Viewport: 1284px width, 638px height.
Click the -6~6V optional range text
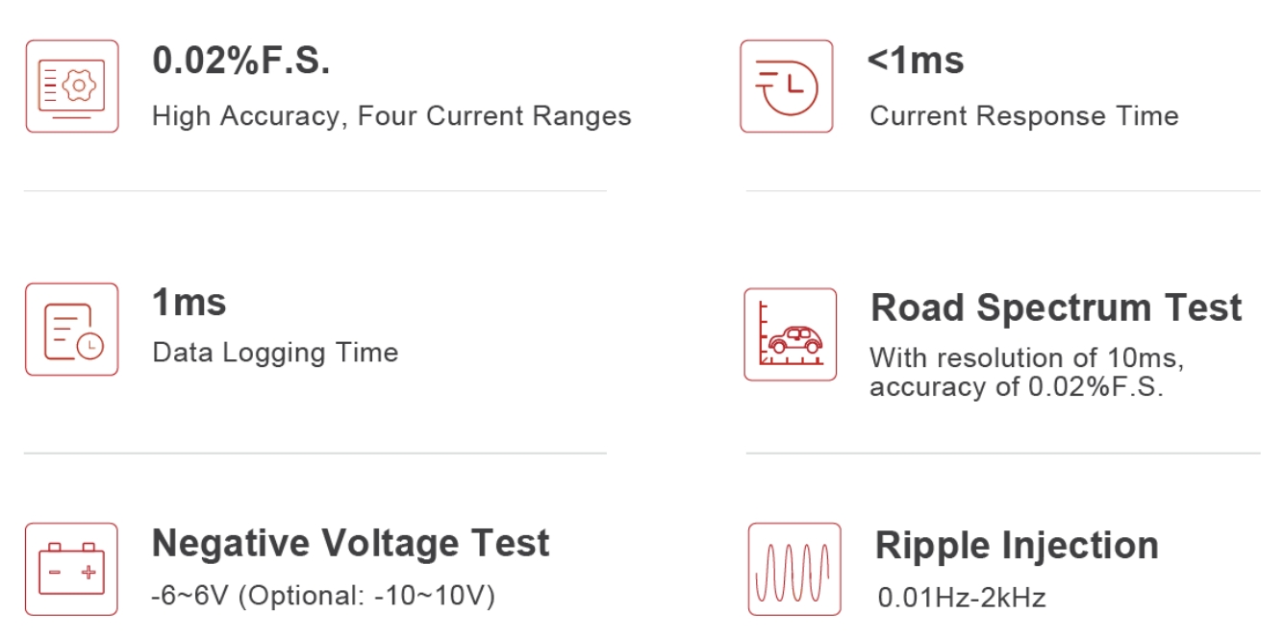point(323,597)
